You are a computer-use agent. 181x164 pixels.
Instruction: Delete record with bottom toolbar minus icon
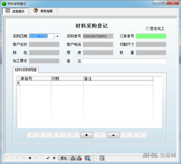(x=36, y=158)
